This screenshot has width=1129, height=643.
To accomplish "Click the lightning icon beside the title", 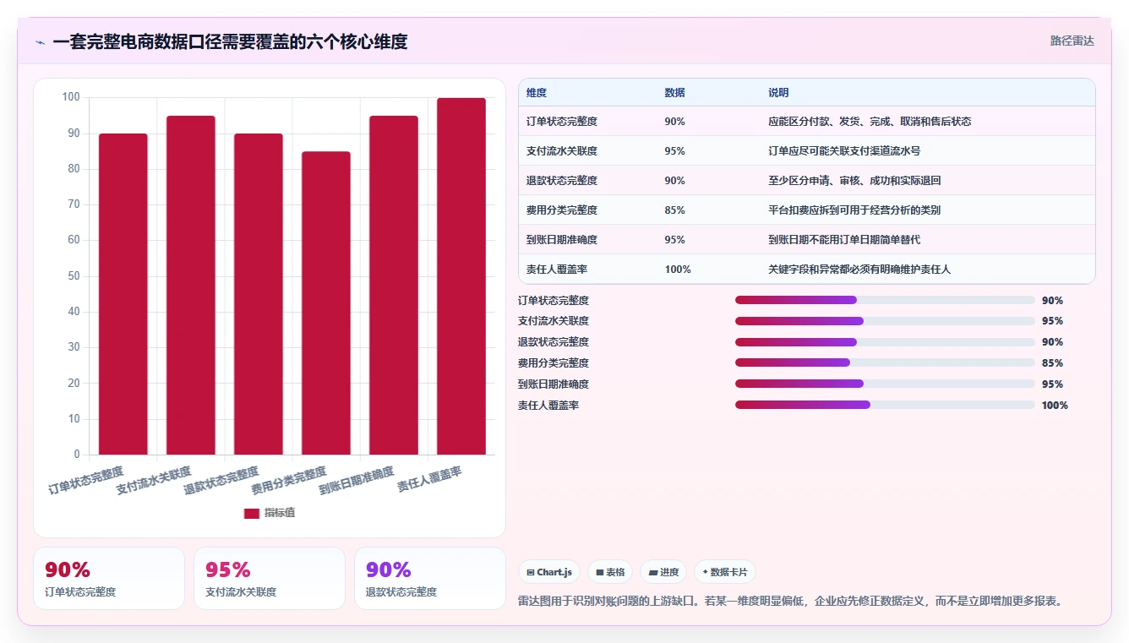I will click(x=41, y=42).
